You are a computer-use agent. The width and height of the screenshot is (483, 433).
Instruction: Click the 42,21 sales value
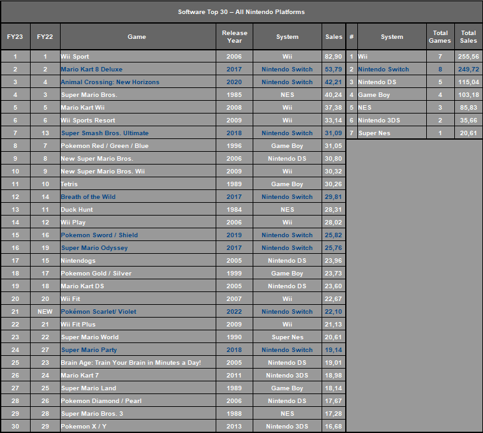[x=333, y=82]
